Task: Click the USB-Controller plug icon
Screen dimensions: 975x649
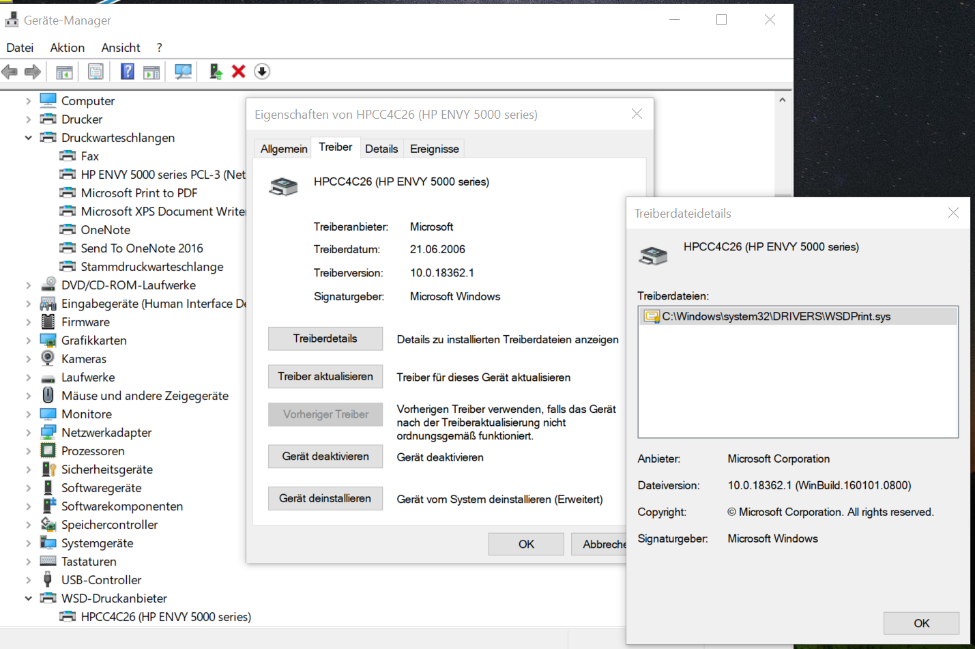Action: coord(48,579)
